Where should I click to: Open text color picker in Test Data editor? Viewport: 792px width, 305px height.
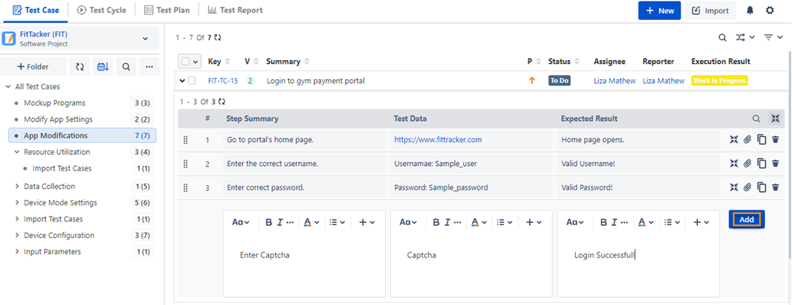point(479,222)
